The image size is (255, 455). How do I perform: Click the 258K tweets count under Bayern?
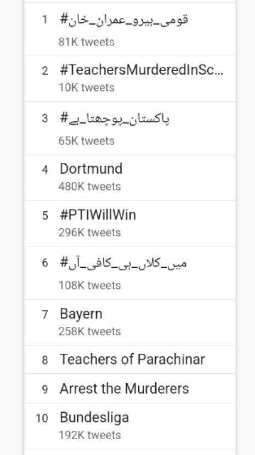click(89, 331)
